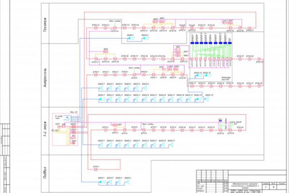Pick the BA05/2 siren on the tech floor
The image size is (289, 193).
point(146,38)
